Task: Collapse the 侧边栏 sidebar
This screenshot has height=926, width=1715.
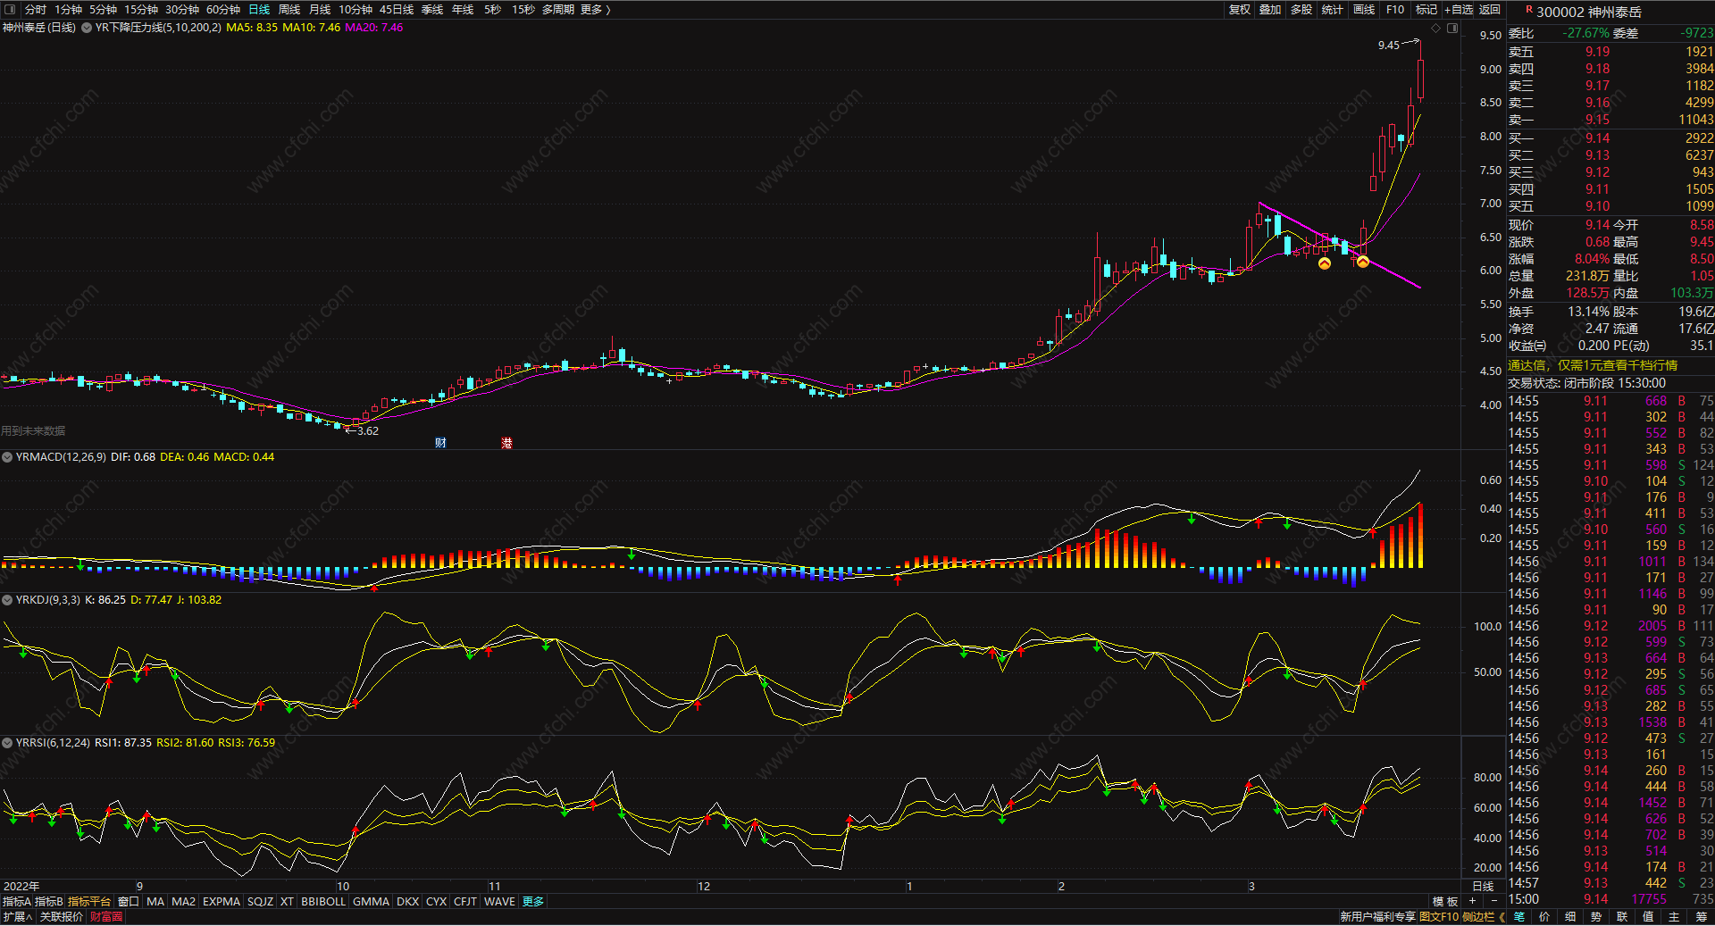Action: click(x=1484, y=917)
